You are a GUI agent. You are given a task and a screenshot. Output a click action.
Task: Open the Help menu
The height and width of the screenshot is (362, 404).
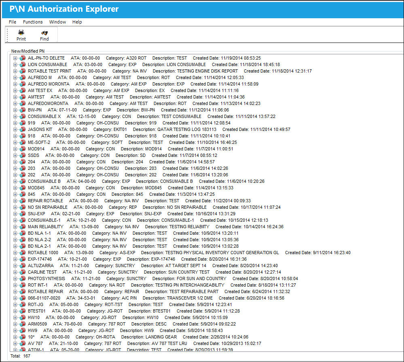pyautogui.click(x=77, y=22)
